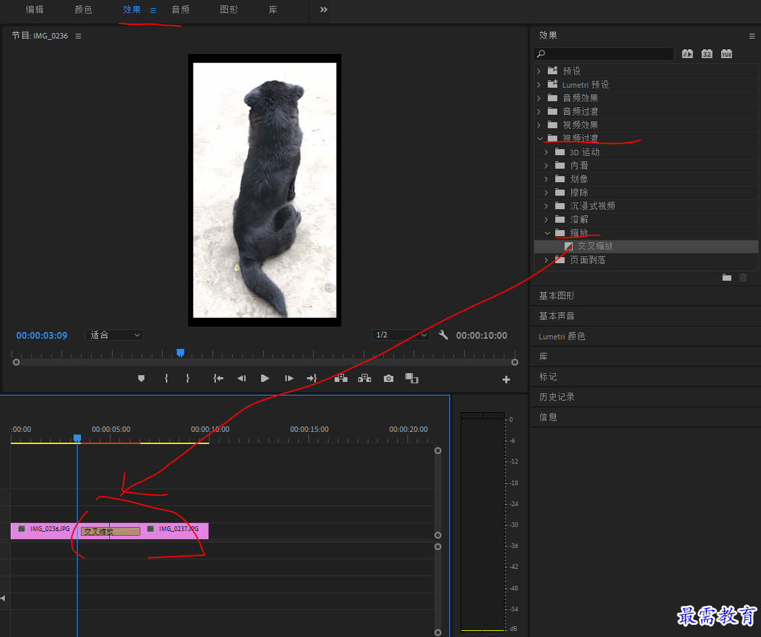Expand the 音频效果 folder

(x=539, y=98)
